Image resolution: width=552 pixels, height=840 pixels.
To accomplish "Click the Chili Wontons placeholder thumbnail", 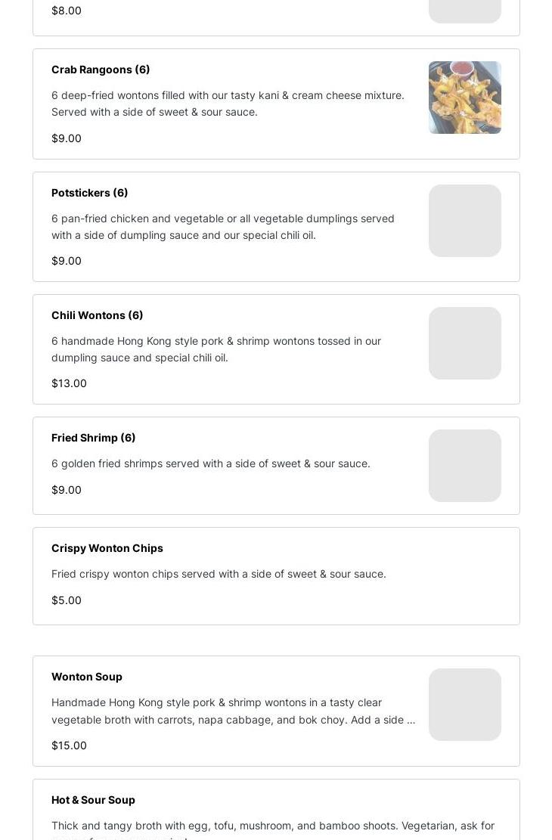I will click(464, 343).
